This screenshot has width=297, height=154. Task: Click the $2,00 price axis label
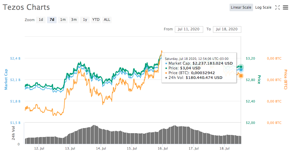[251, 123]
